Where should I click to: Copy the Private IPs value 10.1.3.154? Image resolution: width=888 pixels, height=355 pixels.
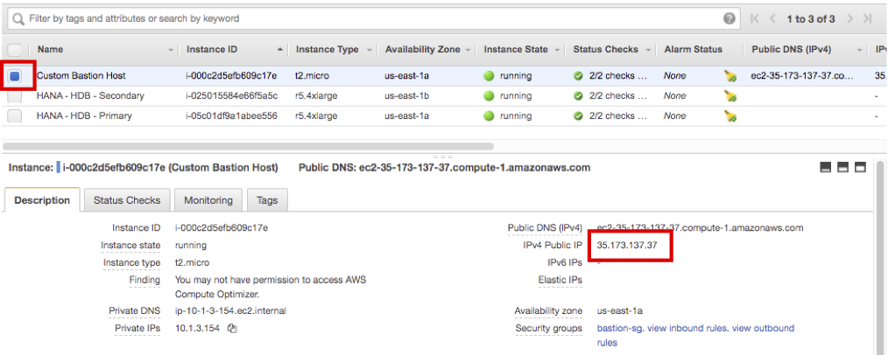click(232, 329)
